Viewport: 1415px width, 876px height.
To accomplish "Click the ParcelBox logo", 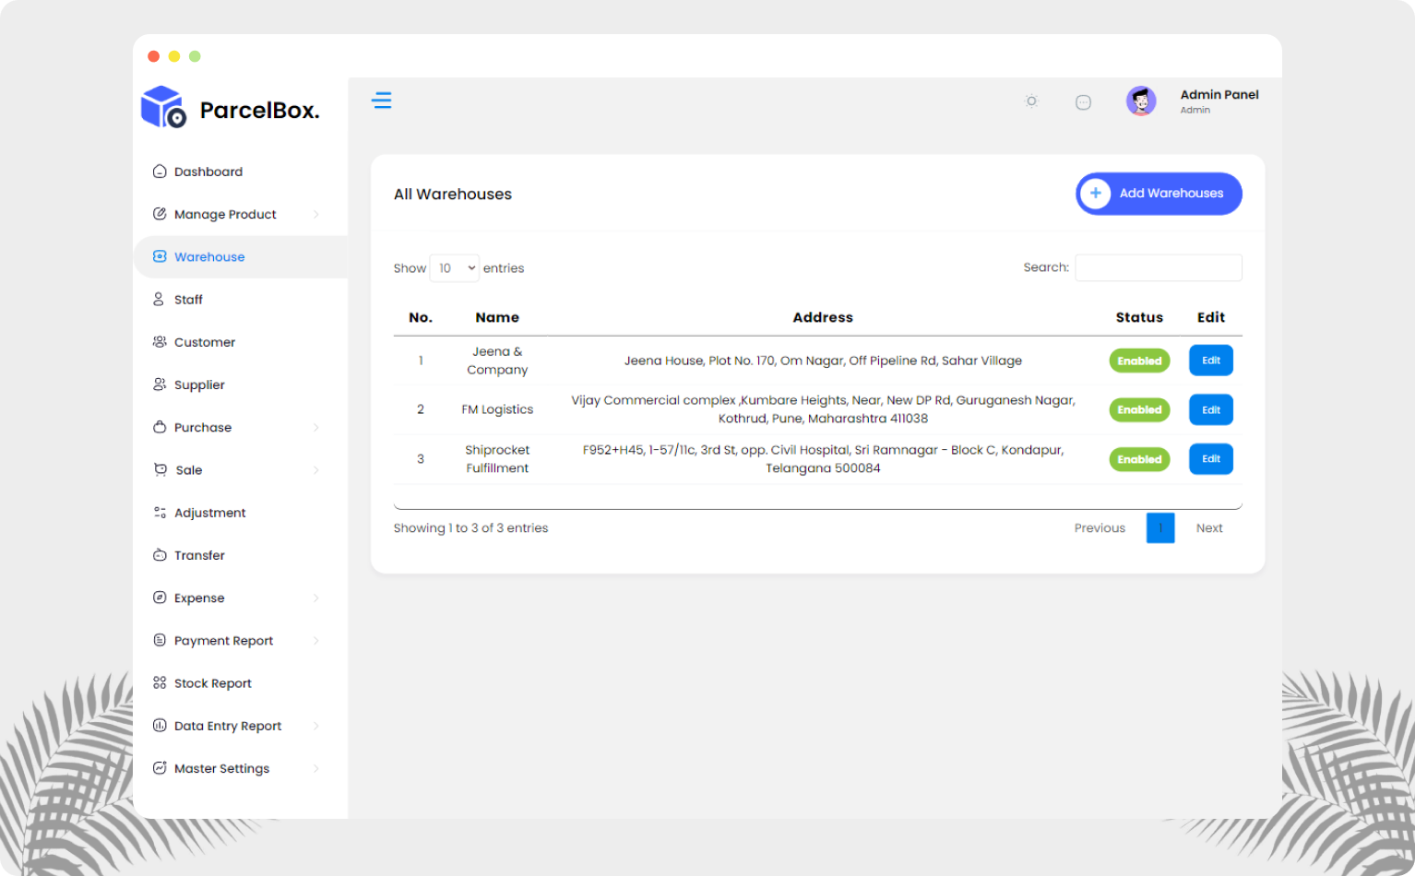I will click(x=229, y=107).
